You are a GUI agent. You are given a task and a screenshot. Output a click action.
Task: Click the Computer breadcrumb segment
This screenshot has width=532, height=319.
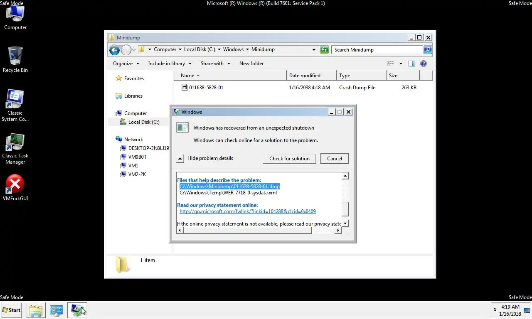[x=165, y=49]
